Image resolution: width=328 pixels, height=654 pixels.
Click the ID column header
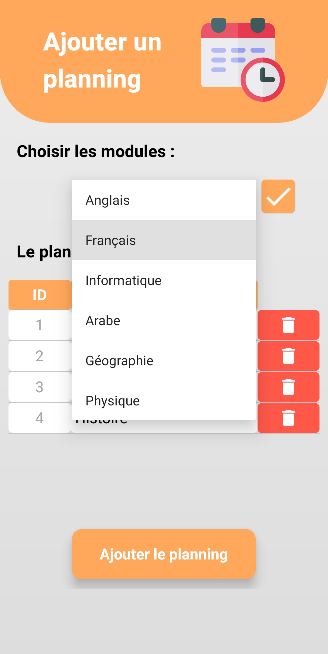(x=40, y=294)
